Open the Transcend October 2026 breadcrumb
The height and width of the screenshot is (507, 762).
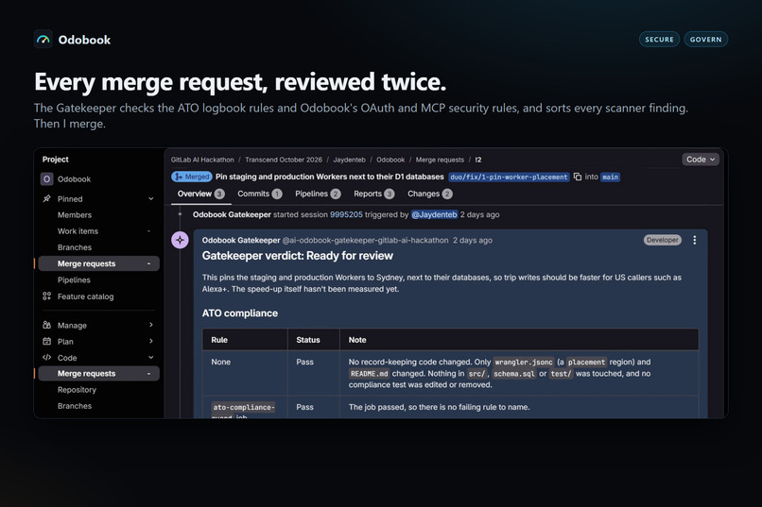click(284, 160)
